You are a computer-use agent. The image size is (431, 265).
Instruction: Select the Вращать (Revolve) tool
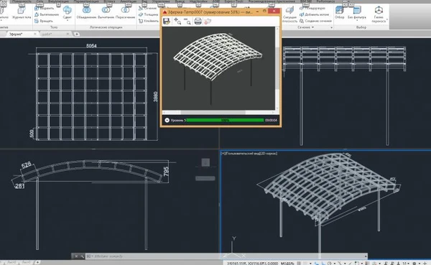(x=44, y=21)
